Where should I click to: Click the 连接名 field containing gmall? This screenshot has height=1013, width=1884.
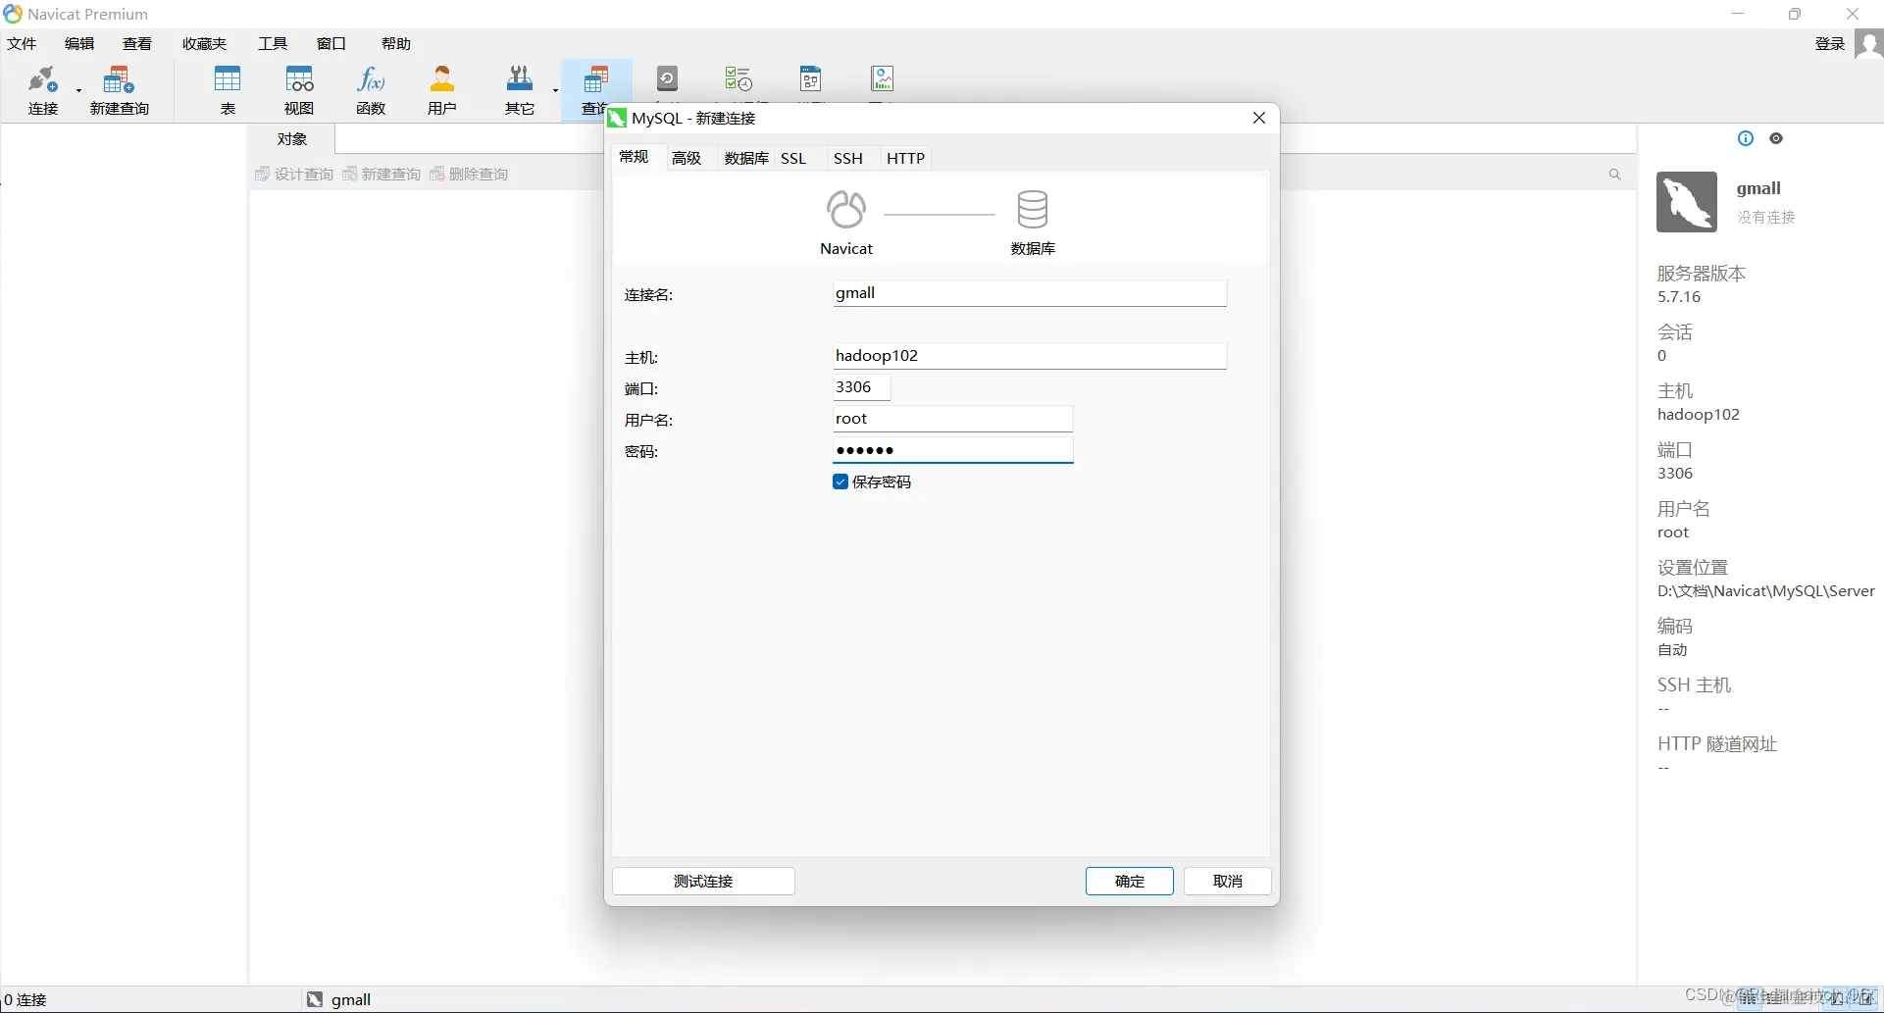coord(1030,293)
